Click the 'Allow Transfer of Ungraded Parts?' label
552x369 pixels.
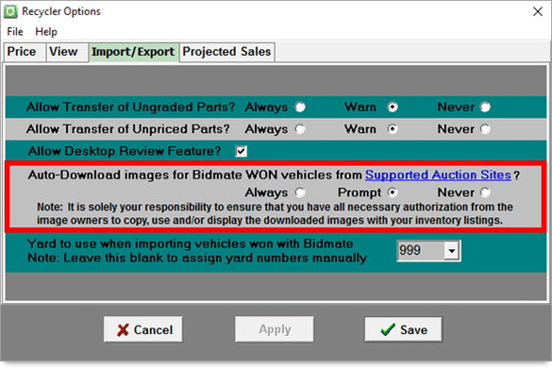click(130, 107)
